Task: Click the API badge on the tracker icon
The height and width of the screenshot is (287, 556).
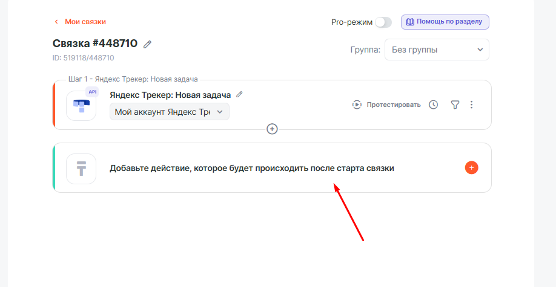Action: pyautogui.click(x=92, y=92)
